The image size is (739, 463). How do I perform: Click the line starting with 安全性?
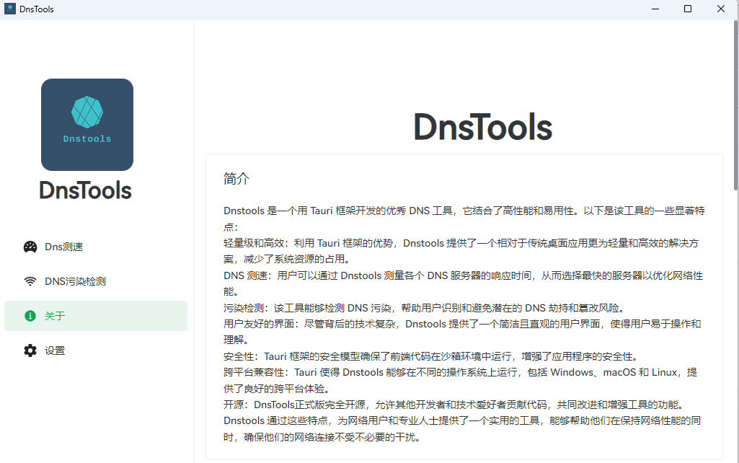(x=431, y=356)
